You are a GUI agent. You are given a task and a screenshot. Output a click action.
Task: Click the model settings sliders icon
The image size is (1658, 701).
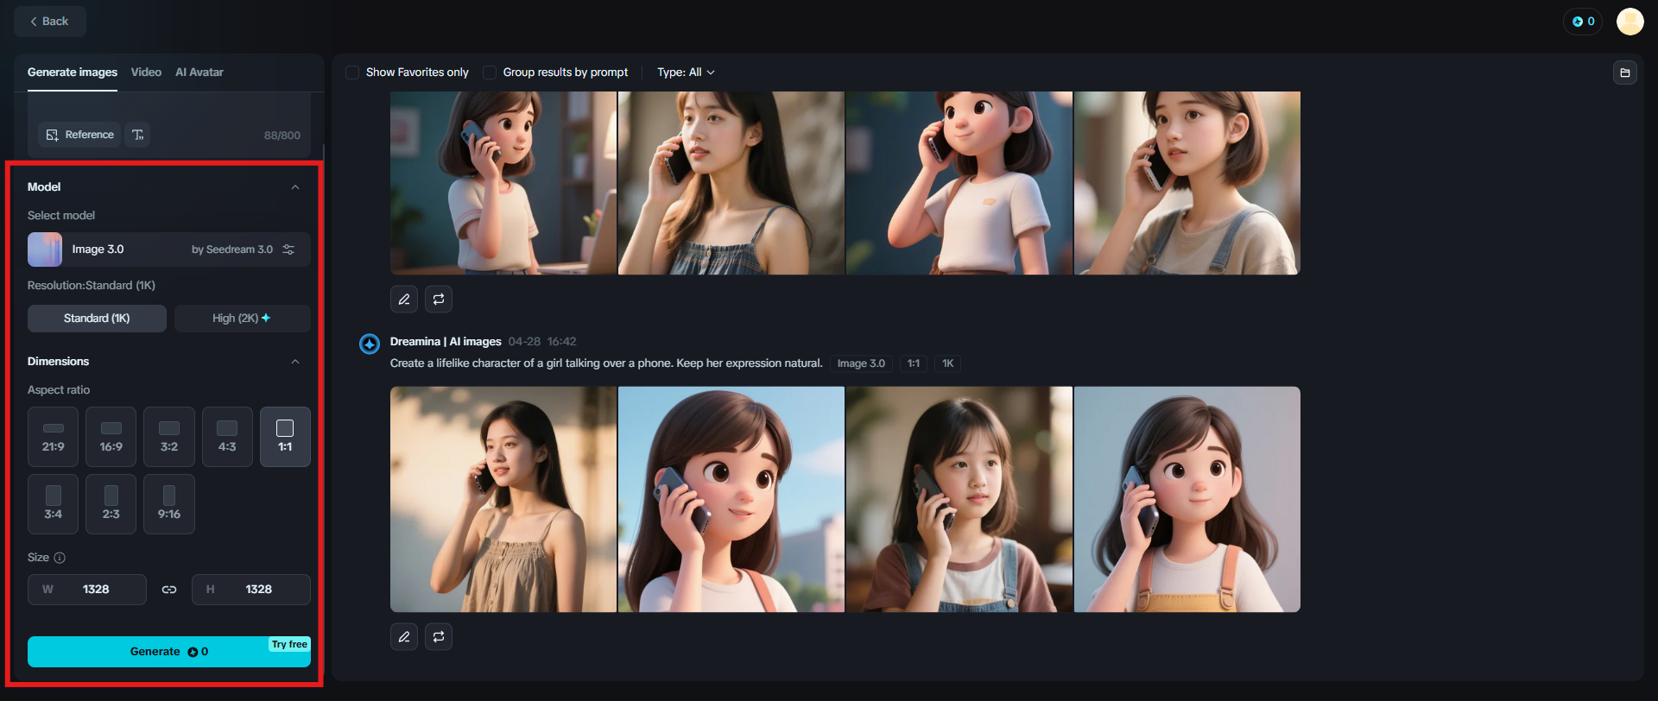click(288, 249)
